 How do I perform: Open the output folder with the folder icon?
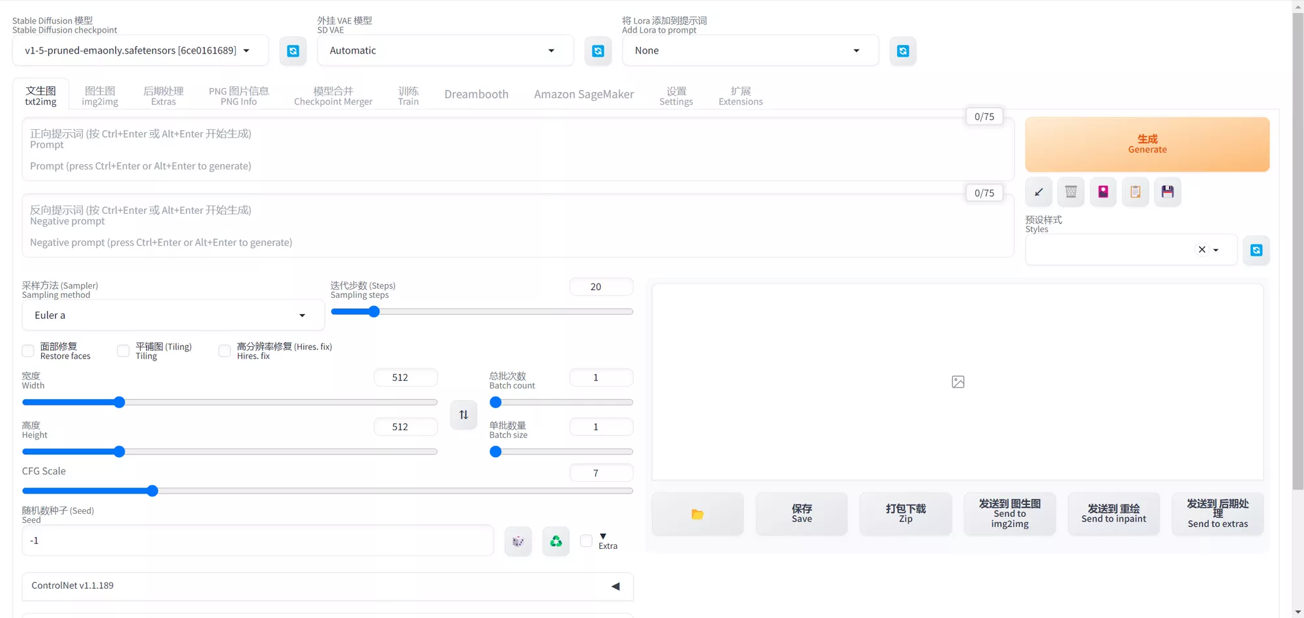(x=698, y=514)
